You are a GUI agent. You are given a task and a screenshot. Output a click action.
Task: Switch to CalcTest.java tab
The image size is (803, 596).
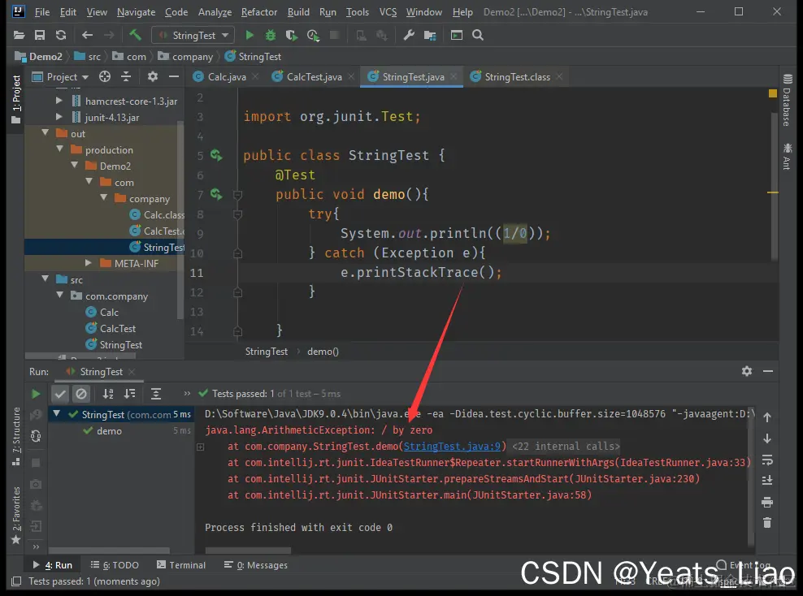pos(314,77)
